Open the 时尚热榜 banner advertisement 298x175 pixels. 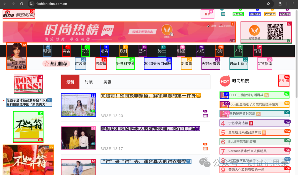click(119, 32)
